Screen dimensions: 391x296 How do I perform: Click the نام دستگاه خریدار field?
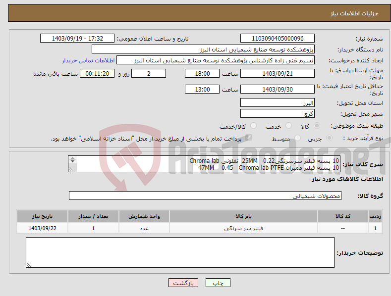click(x=203, y=49)
